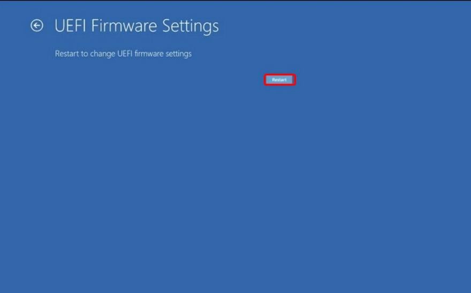Return to the previous screen via the arrow
Screen dimensions: 471x293
point(37,26)
